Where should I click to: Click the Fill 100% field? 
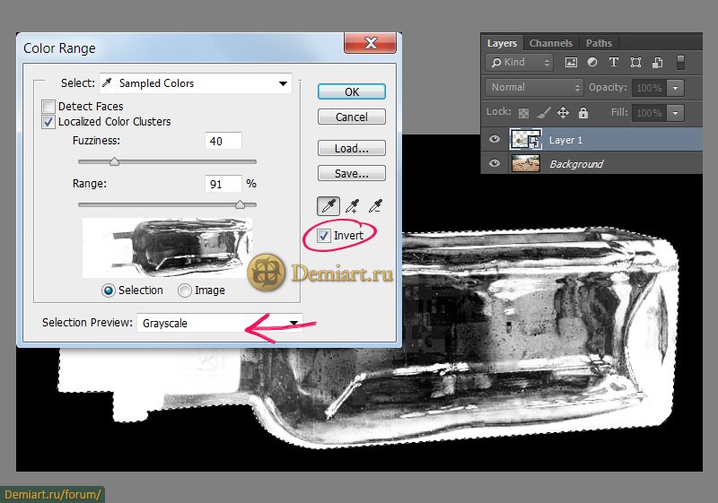(x=649, y=113)
